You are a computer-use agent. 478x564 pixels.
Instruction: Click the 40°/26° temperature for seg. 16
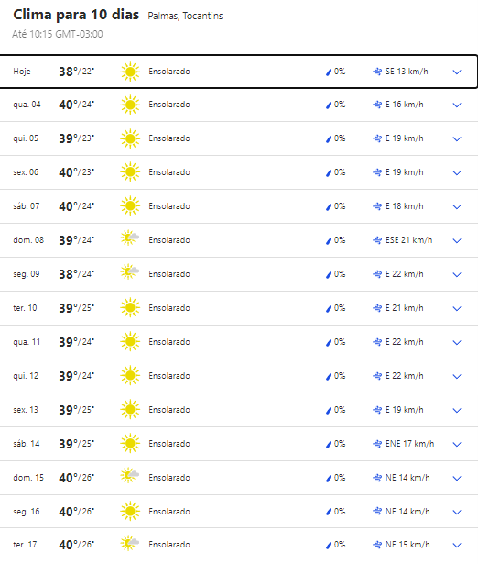pos(77,512)
